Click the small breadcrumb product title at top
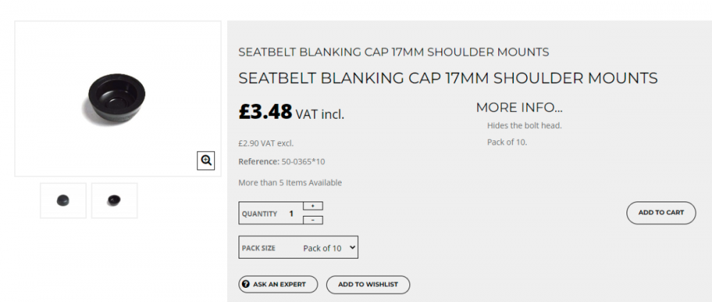 394,52
